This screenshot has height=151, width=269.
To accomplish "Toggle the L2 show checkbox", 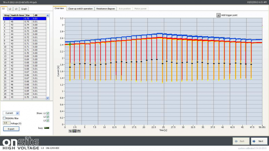I will (x=48, y=117).
